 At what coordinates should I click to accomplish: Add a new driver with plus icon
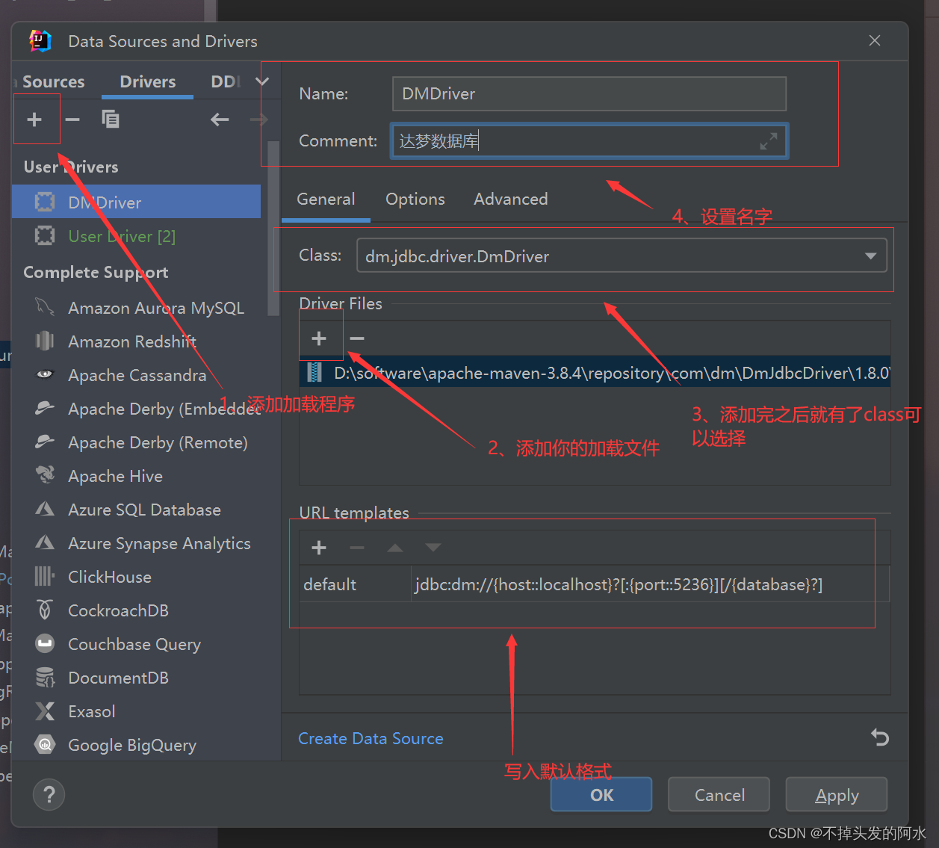click(x=34, y=120)
